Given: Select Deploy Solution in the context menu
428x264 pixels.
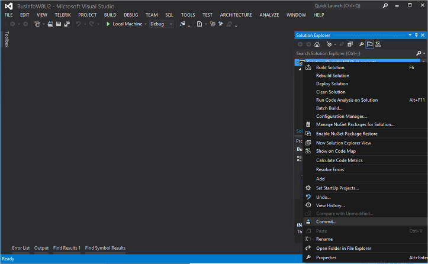Looking at the screenshot, I should (365, 84).
